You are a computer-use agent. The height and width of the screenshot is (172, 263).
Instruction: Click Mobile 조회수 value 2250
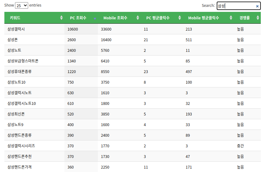(105, 167)
